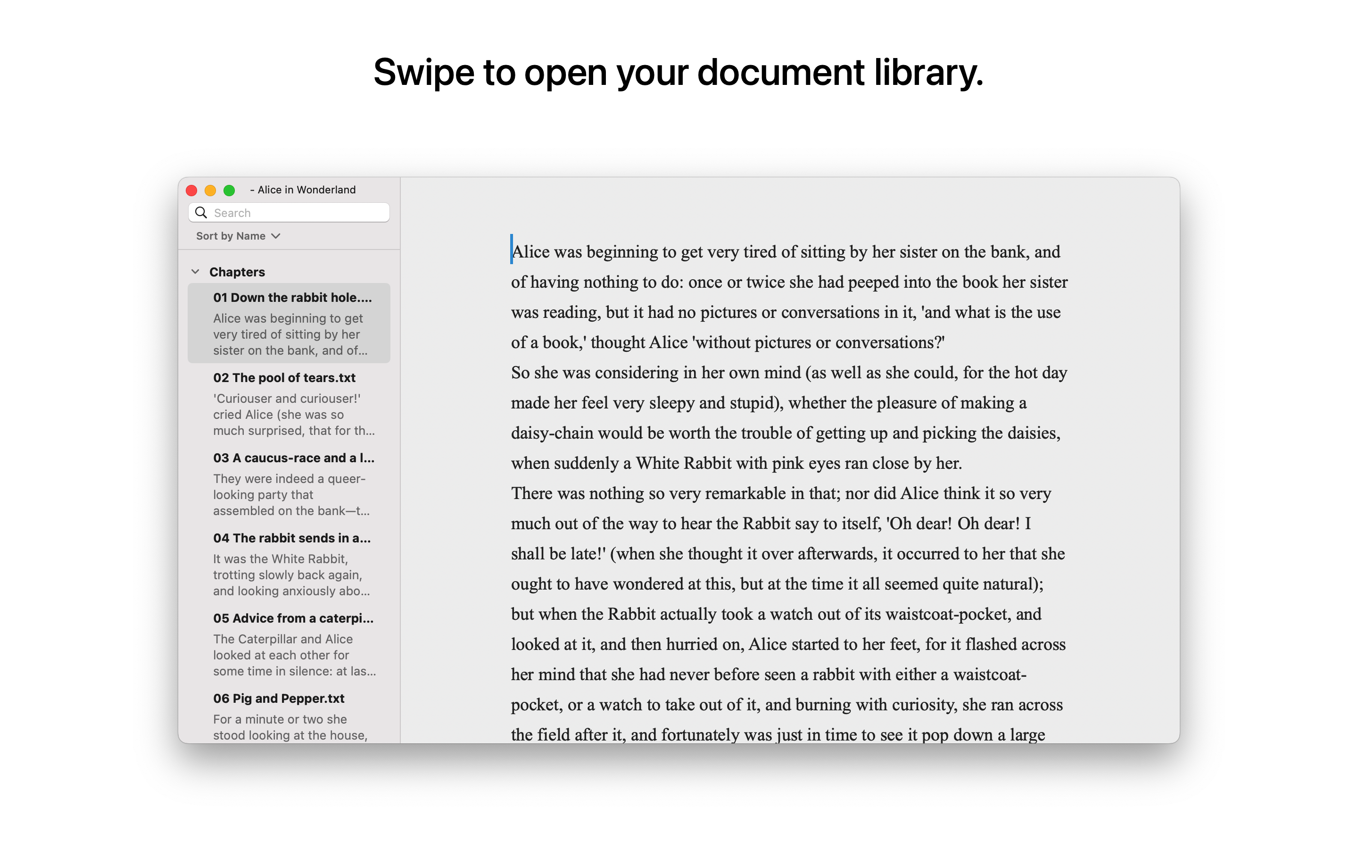Place the cursor in the first paragraph of text
Image resolution: width=1358 pixels, height=849 pixels.
click(x=786, y=297)
